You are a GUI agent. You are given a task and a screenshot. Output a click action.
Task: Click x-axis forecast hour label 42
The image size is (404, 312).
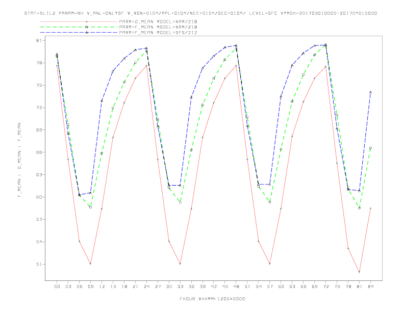click(214, 287)
